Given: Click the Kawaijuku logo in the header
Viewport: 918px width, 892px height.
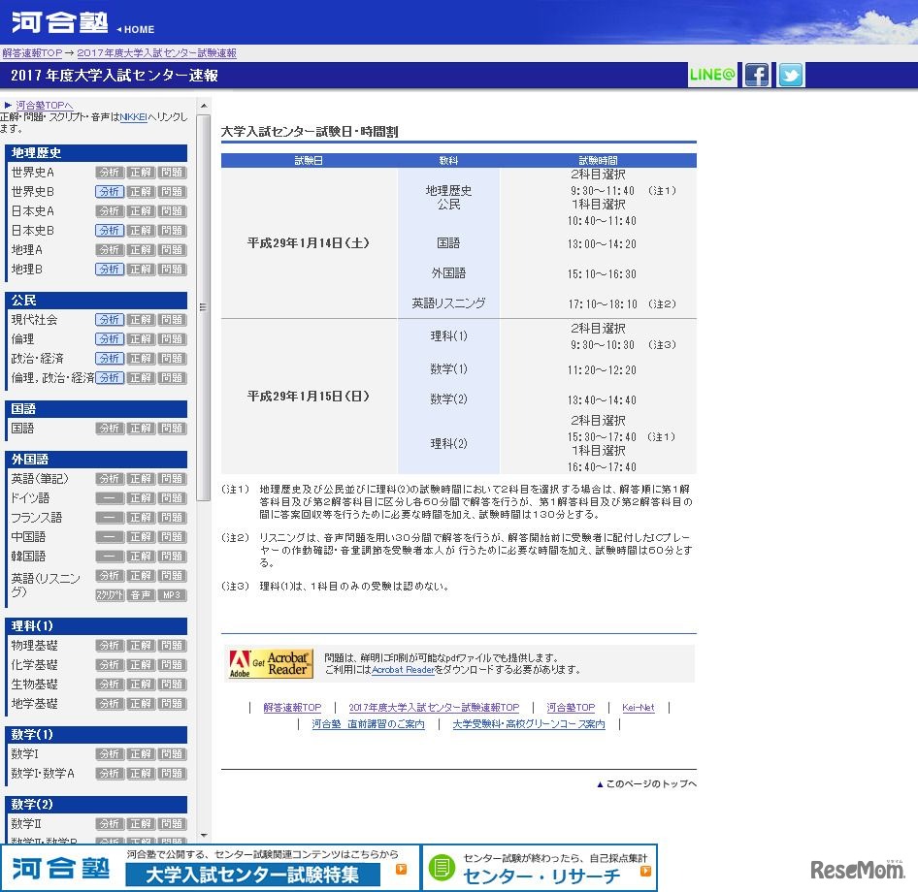Looking at the screenshot, I should [x=60, y=22].
